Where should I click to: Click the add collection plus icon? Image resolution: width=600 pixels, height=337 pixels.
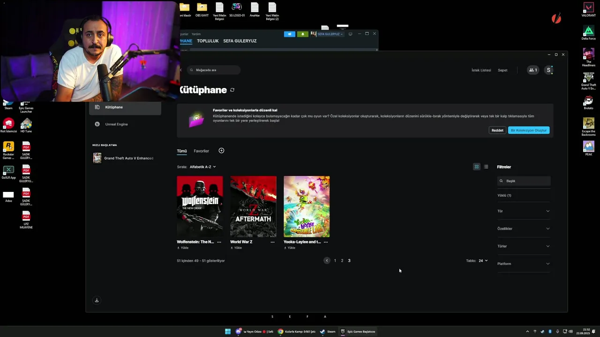tap(221, 151)
